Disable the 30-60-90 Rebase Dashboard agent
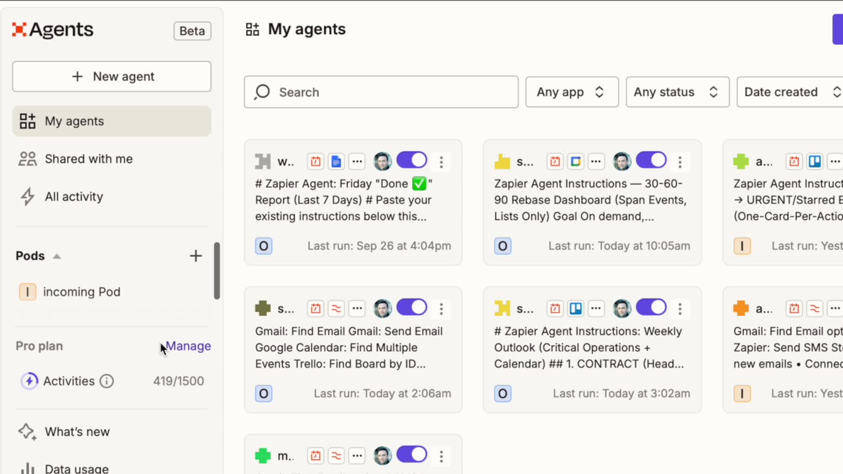Viewport: 843px width, 474px height. click(x=651, y=161)
